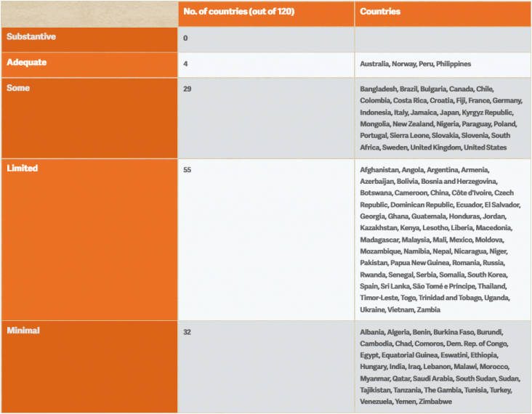Click the line starting 'Egypt, Equatorial Guinea'

429,355
